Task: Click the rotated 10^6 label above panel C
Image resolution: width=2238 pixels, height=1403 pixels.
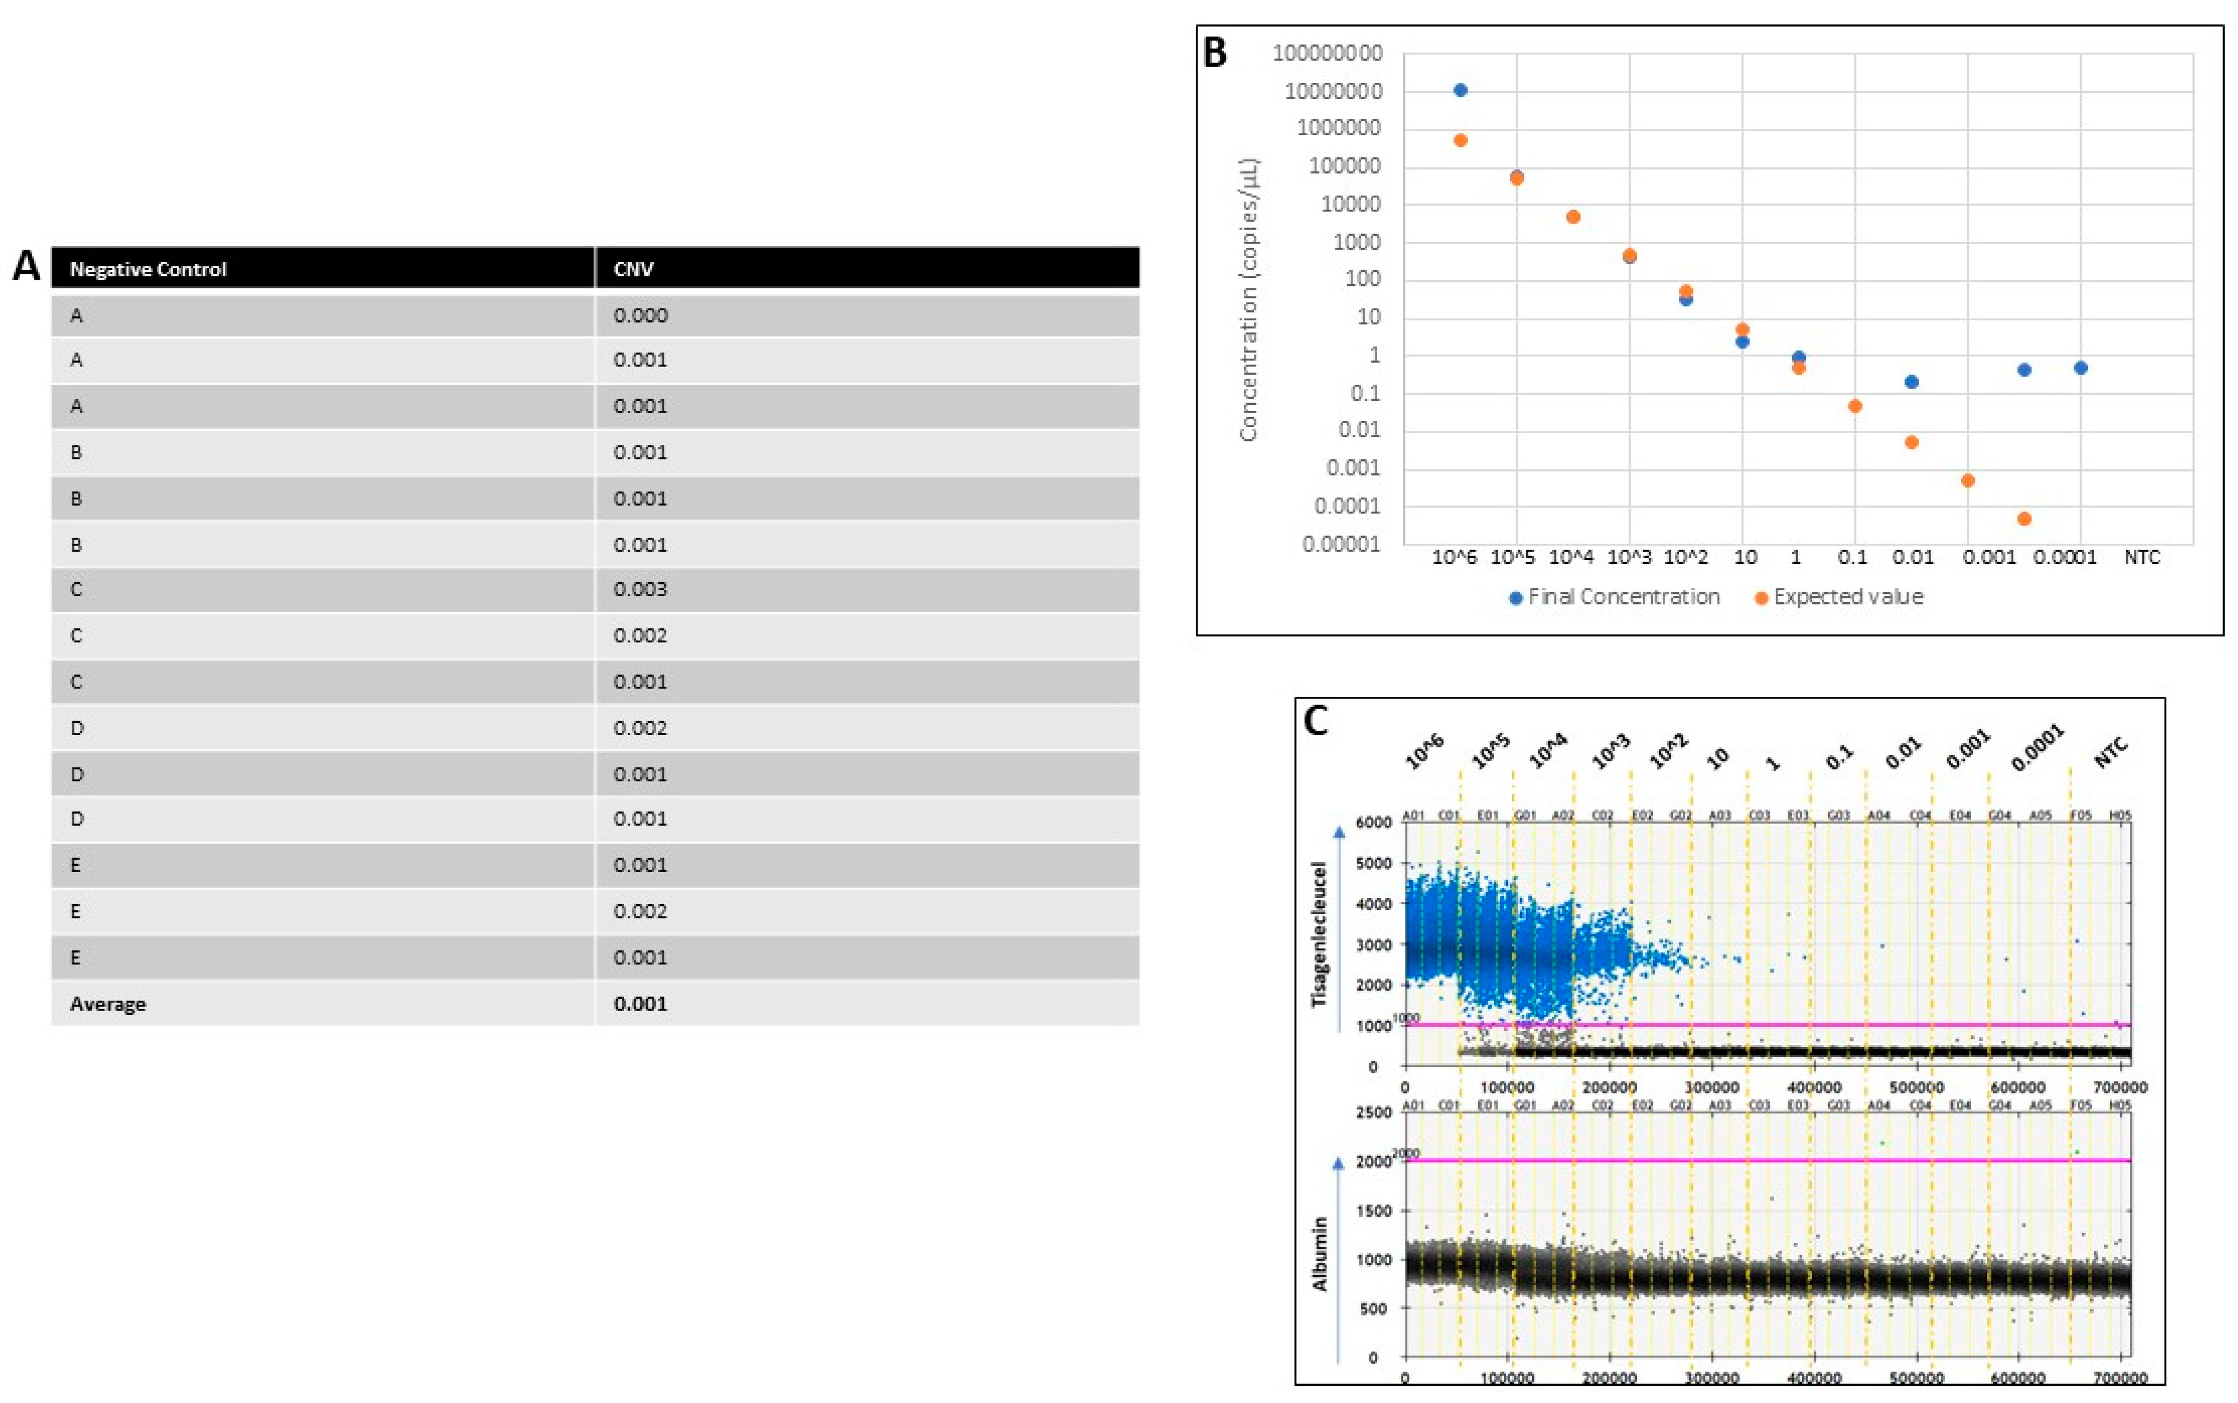Action: [x=1425, y=752]
